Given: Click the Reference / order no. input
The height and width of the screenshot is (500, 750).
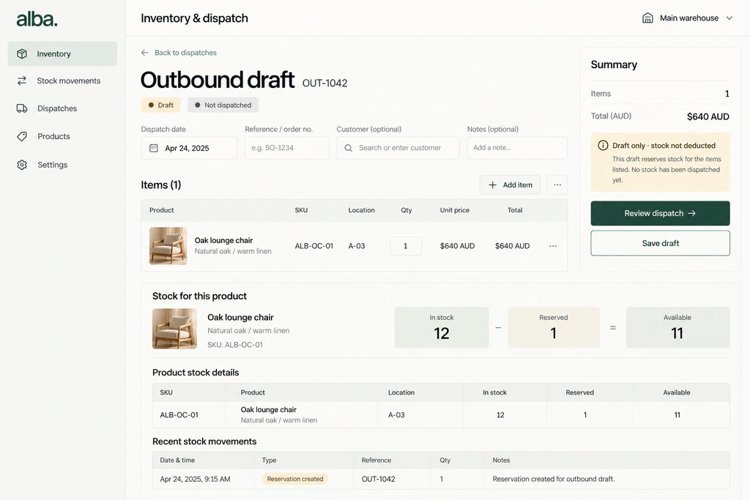Looking at the screenshot, I should click(287, 148).
